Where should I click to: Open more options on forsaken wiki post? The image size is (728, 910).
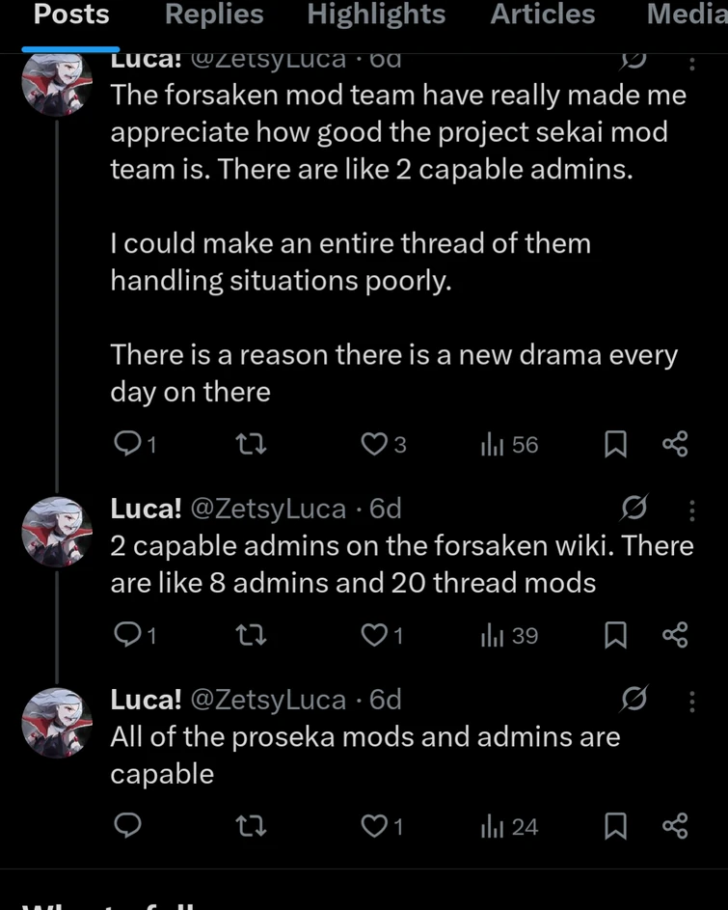[x=691, y=510]
